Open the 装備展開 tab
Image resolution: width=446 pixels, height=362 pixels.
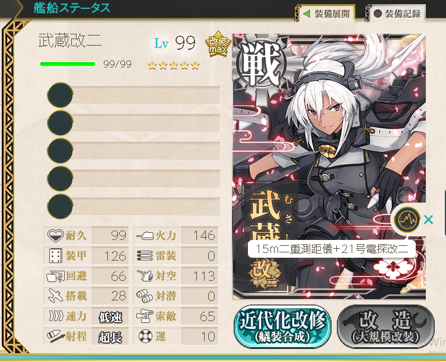click(x=326, y=14)
